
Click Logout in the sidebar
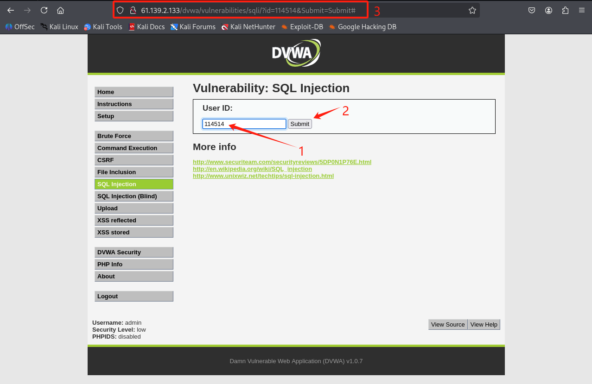[134, 296]
